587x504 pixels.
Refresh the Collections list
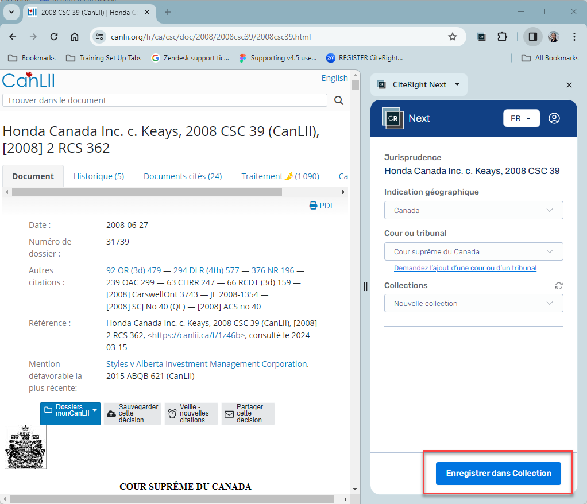[558, 286]
